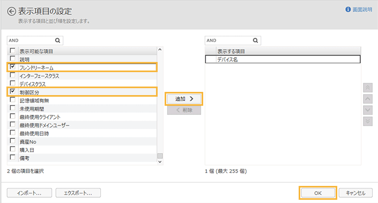Select the 記憶領域有無 row text
Viewport: 378px width, 203px height.
click(x=34, y=100)
